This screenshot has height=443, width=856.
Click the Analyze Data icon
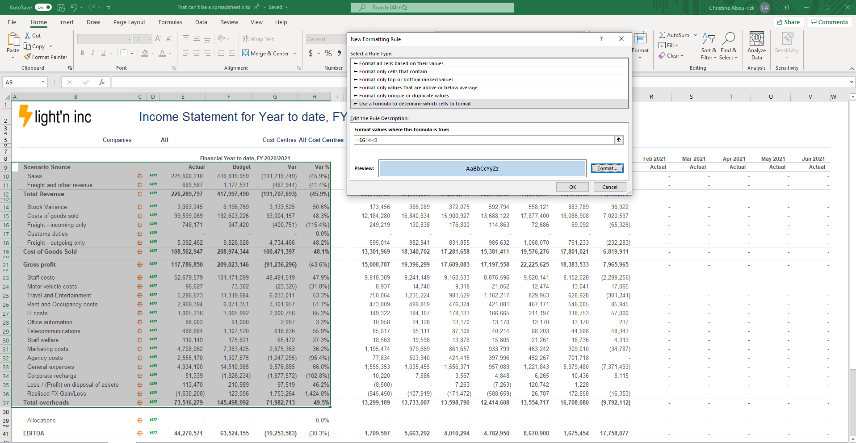coord(756,39)
